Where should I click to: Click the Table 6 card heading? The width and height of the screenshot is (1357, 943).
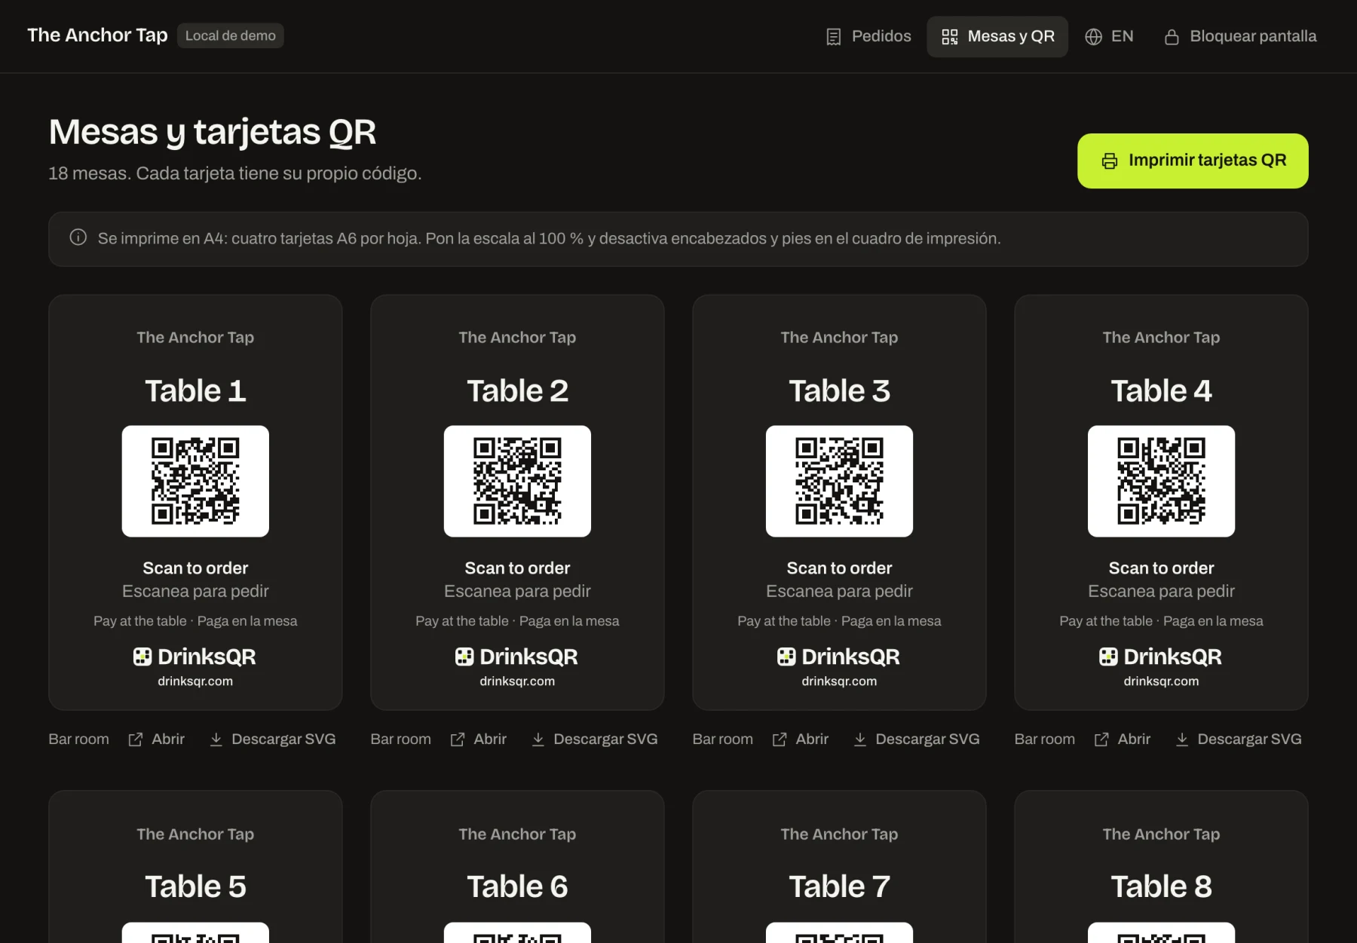click(517, 886)
